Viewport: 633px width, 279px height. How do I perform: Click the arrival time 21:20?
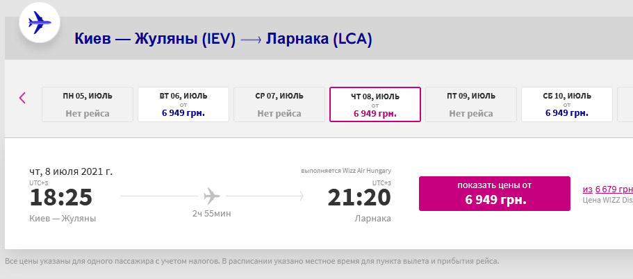pos(359,198)
